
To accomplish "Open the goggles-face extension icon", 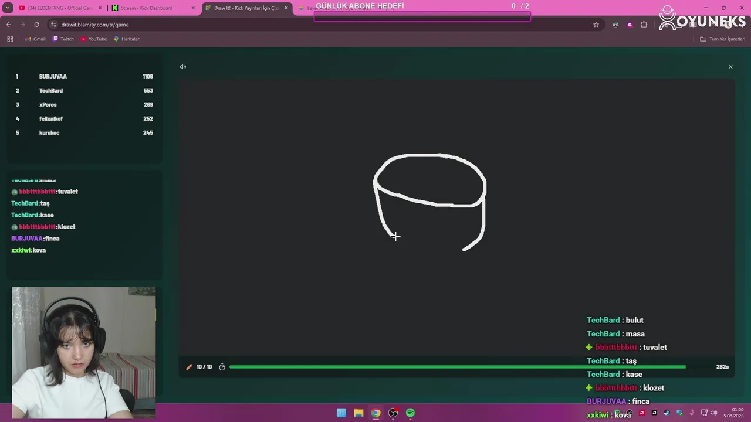I will point(615,25).
